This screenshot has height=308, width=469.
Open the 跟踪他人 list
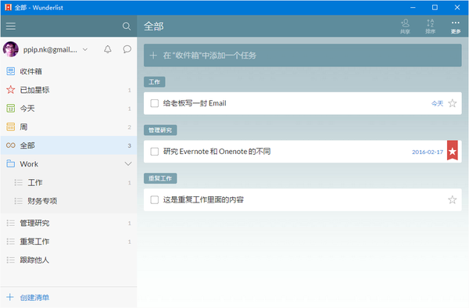click(69, 260)
